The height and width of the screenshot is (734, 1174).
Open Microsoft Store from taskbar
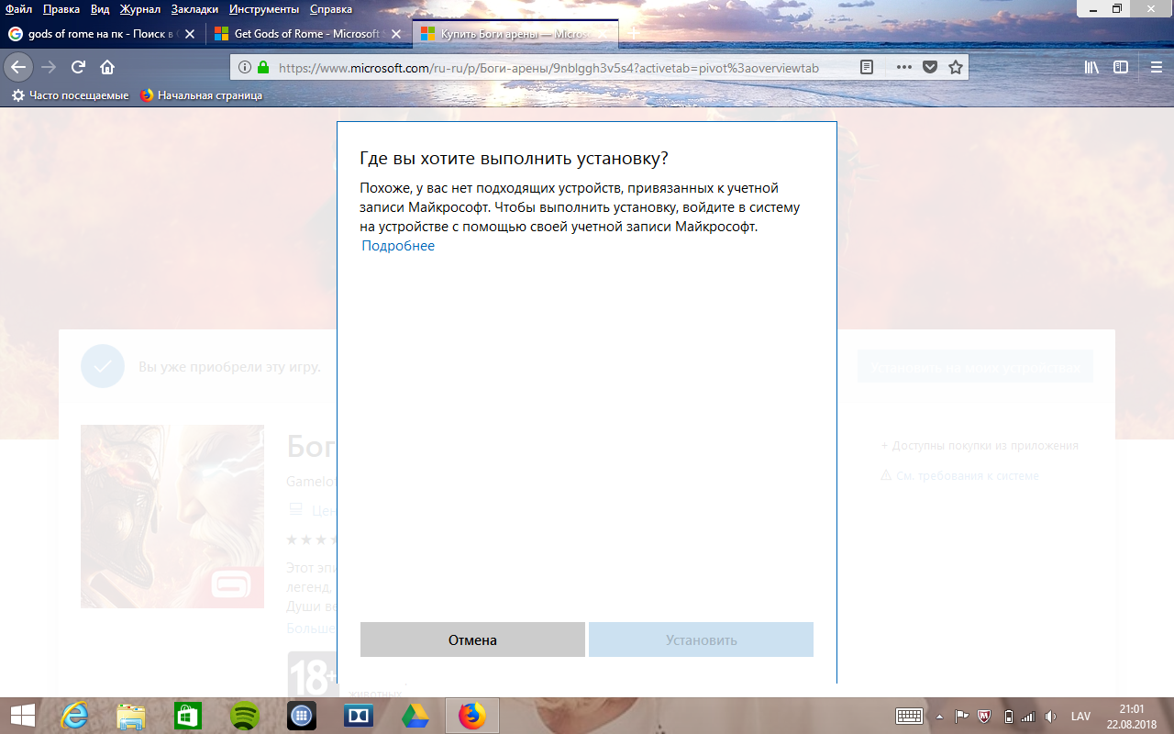click(188, 716)
